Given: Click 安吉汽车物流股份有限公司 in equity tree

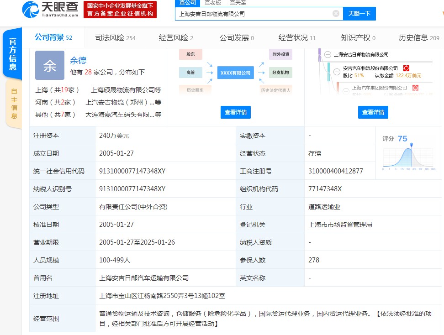Looking at the screenshot, I should [x=370, y=68].
